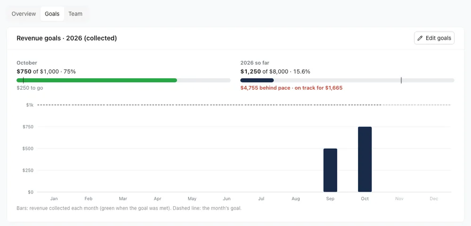Screen dimensions: 471x226
Task: Click the September revenue bar in chart
Action: pos(330,170)
